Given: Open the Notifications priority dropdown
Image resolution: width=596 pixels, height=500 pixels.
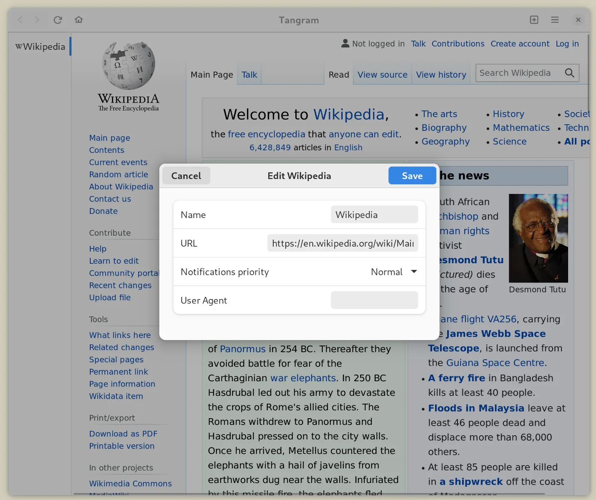Looking at the screenshot, I should pyautogui.click(x=393, y=272).
